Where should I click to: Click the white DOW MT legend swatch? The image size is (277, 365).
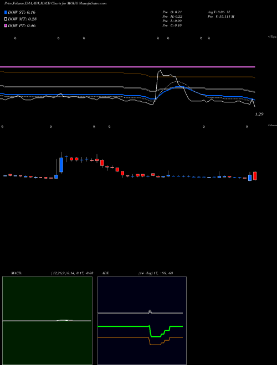6,19
